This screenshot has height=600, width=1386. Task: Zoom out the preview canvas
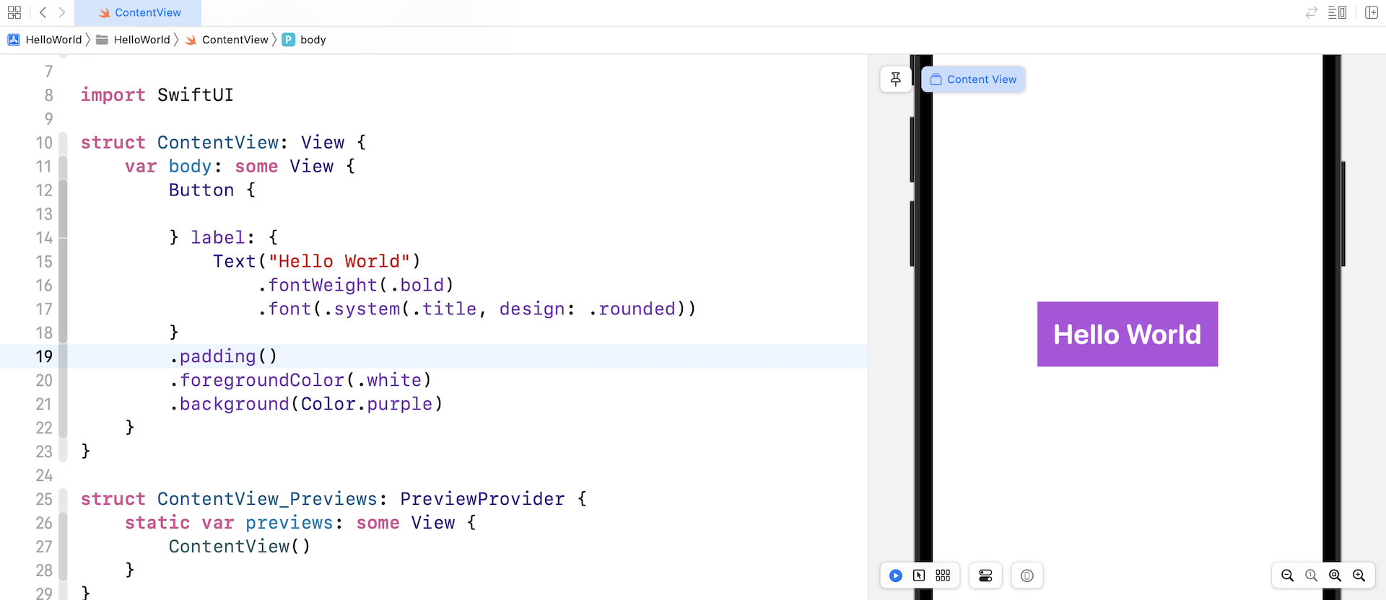pyautogui.click(x=1287, y=575)
